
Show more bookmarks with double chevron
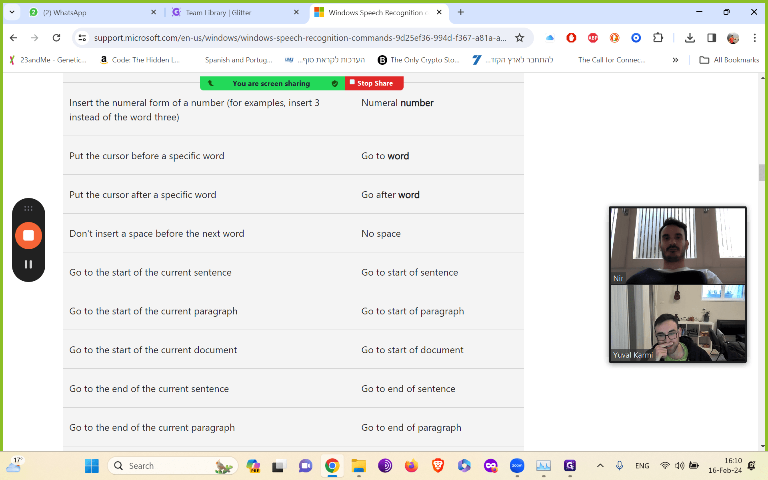point(676,60)
